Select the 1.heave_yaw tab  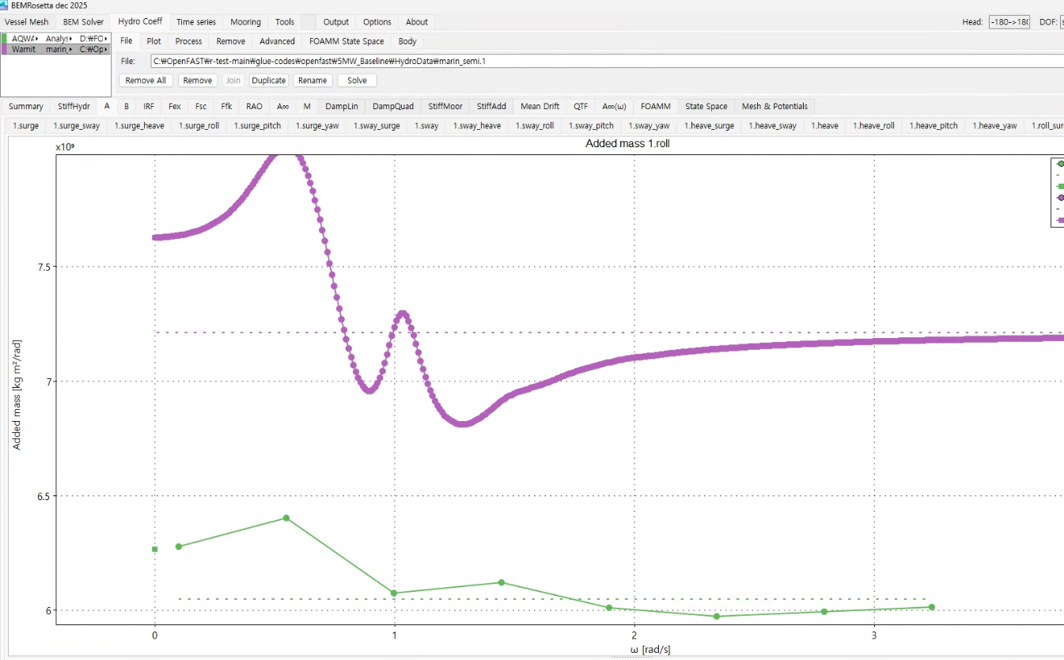[x=994, y=125]
